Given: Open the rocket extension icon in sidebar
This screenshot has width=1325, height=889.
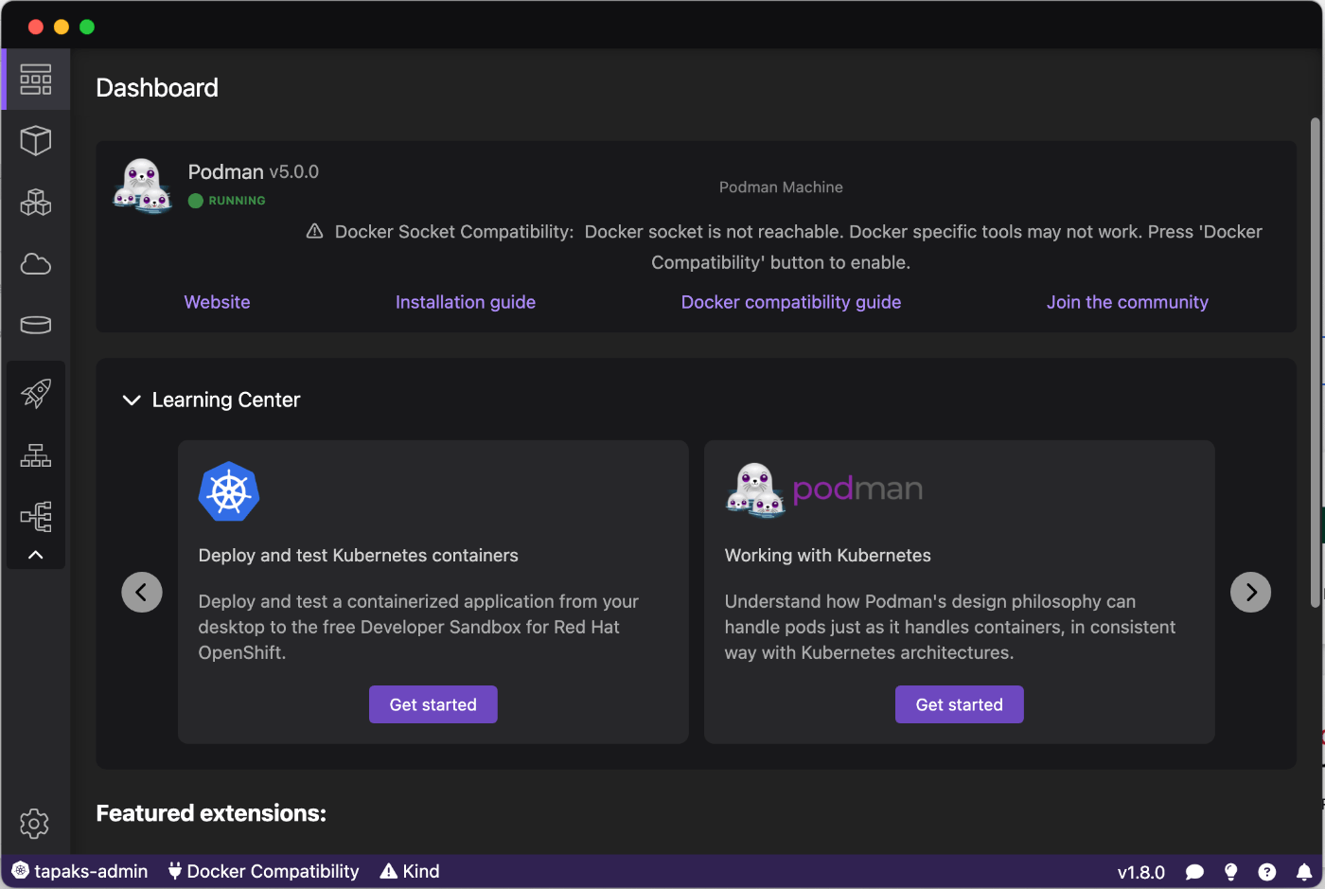Looking at the screenshot, I should [36, 393].
